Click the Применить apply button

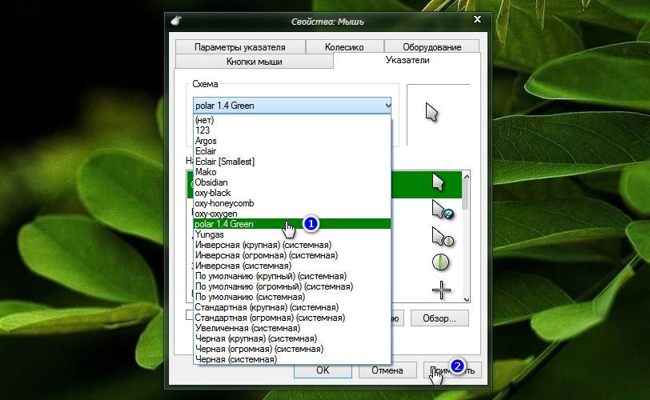click(x=452, y=370)
